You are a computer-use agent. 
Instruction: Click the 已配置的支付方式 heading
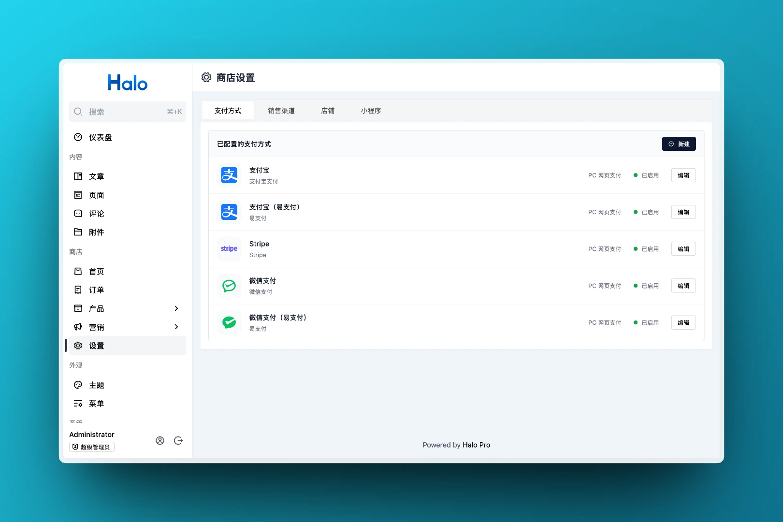click(244, 144)
